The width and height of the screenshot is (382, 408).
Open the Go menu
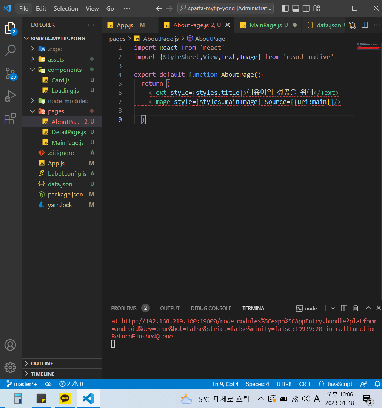pyautogui.click(x=110, y=9)
